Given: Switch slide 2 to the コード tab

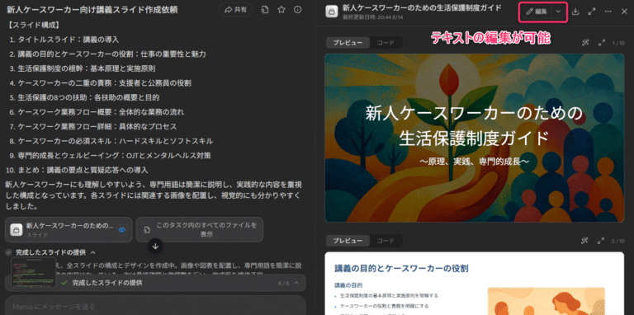Looking at the screenshot, I should click(x=386, y=241).
